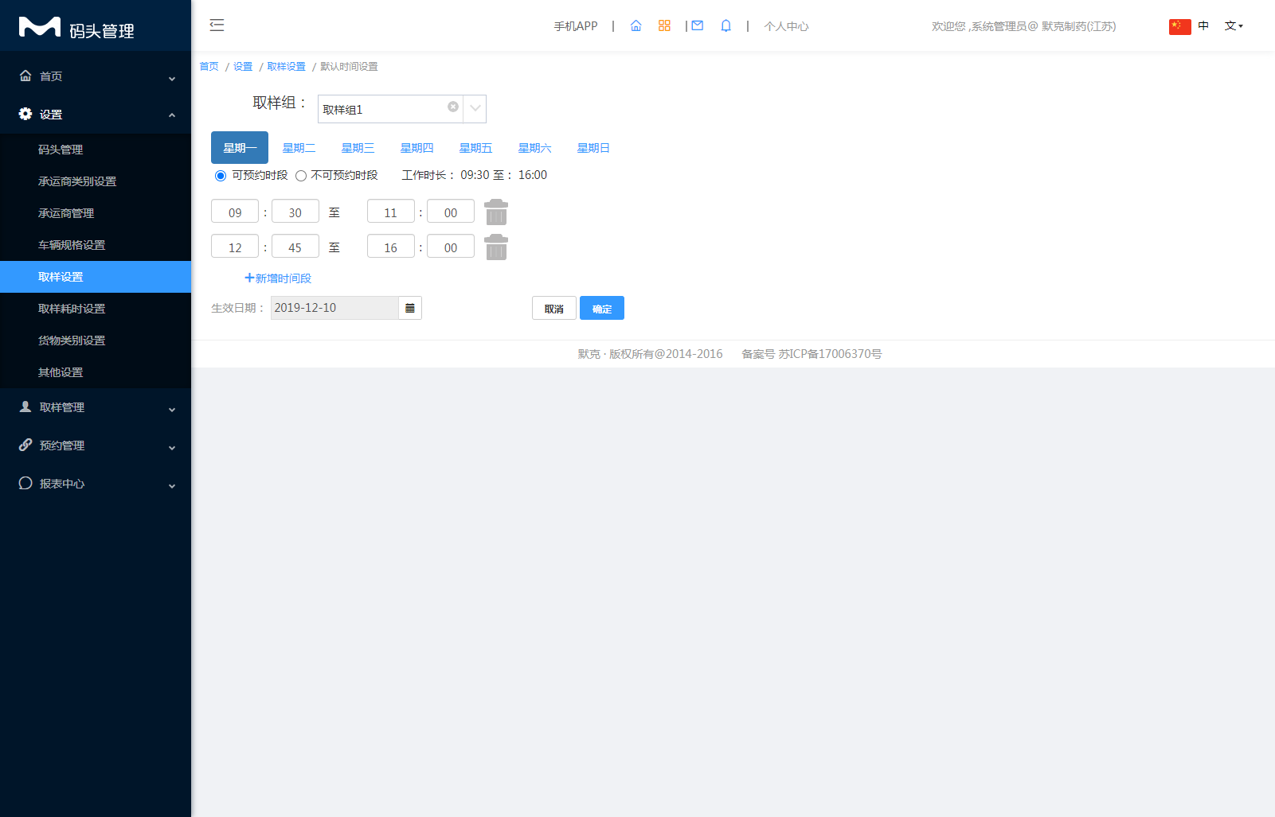
Task: Select 不可预约时段 radio button
Action: [301, 176]
